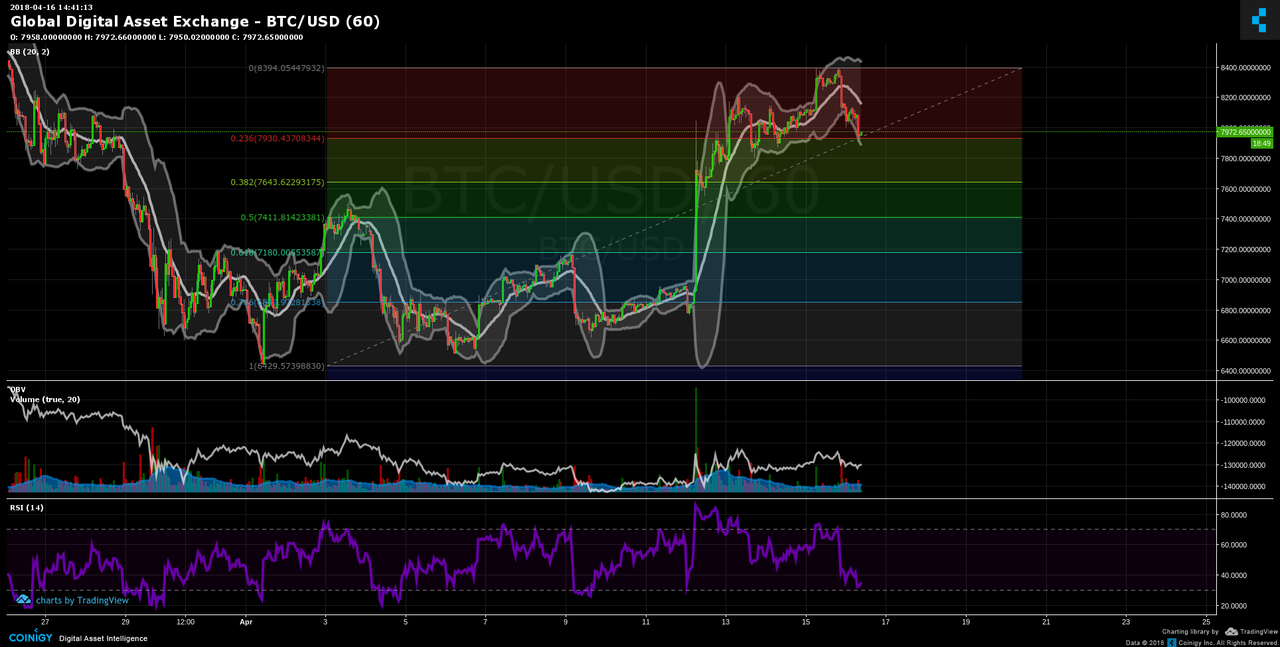Select the chart title 'Global Digital Asset Exchange - BTC/USD (60)'
Screen dimensions: 1280x647
[x=195, y=21]
